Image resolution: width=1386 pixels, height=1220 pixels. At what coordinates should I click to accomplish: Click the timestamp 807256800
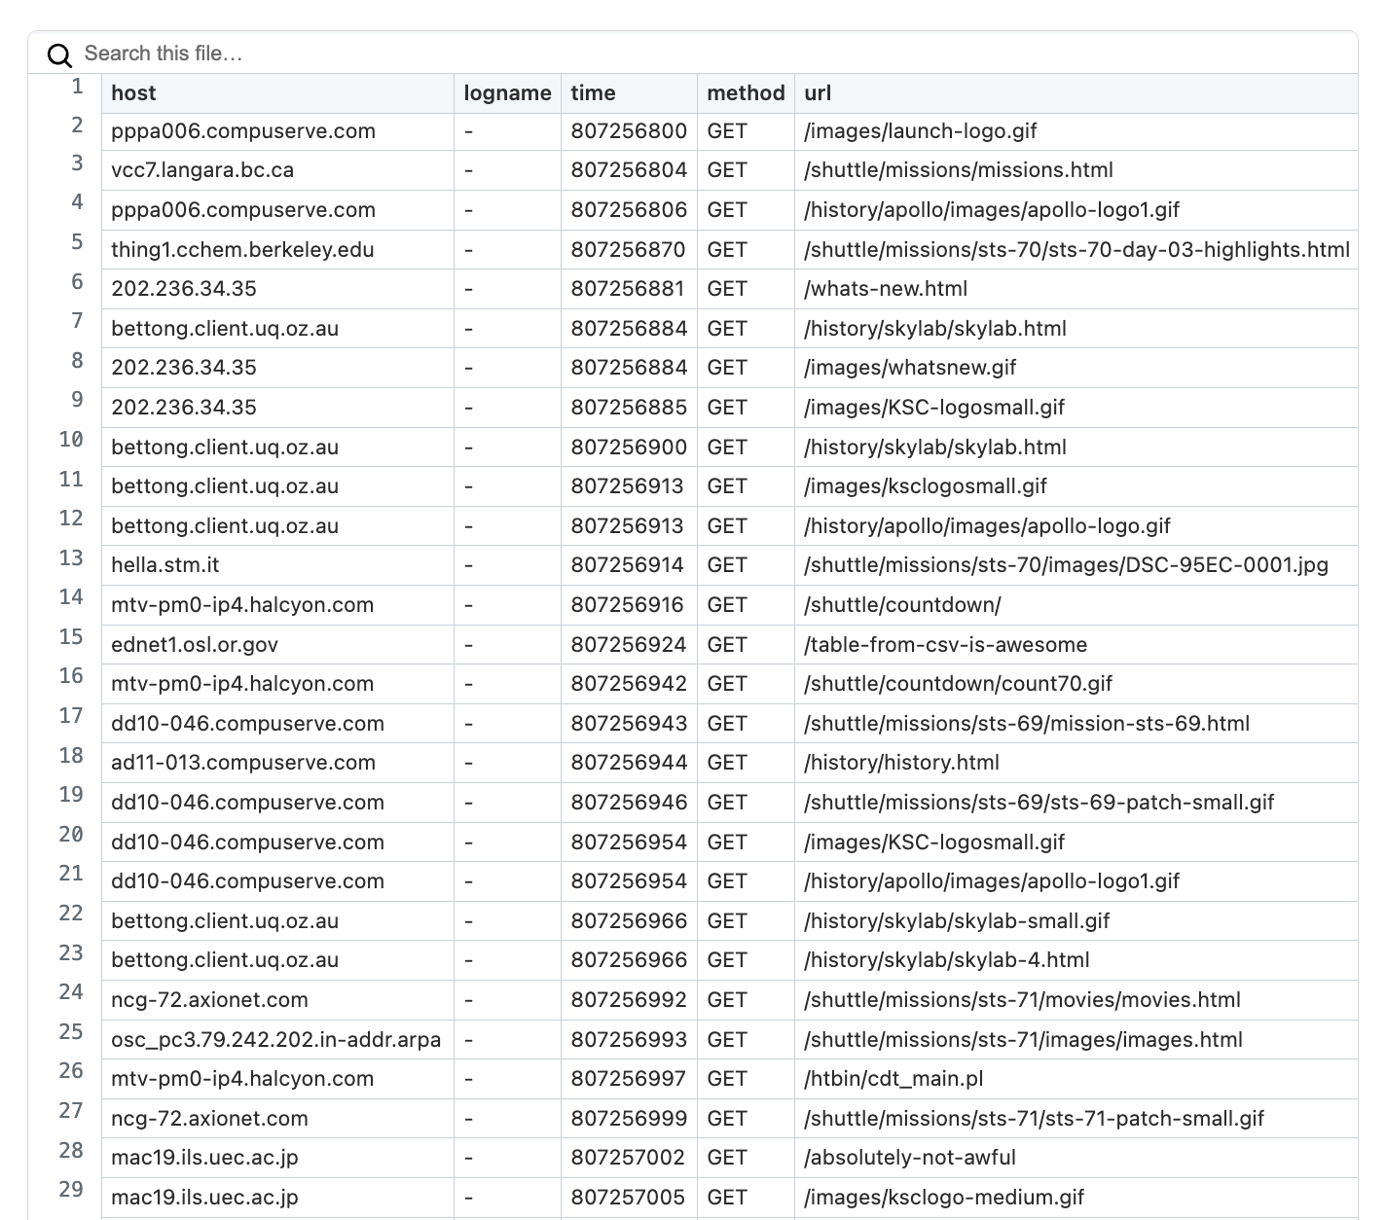(x=629, y=130)
